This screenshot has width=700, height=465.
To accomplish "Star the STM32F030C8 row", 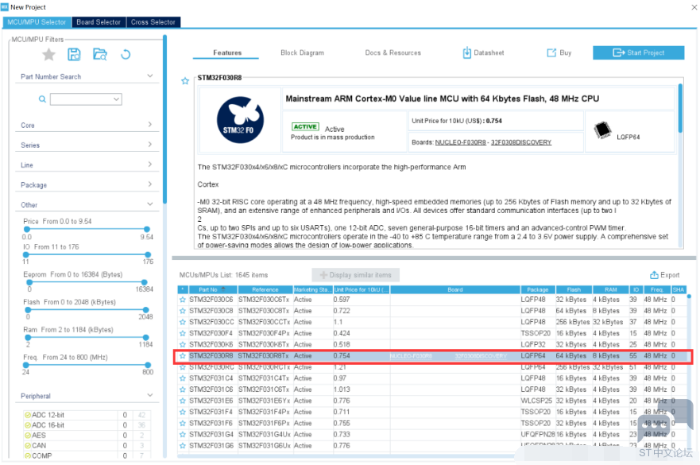I will tap(182, 311).
